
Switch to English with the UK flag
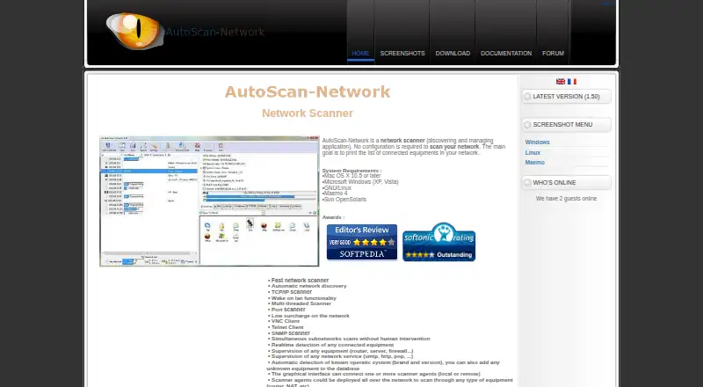pos(561,82)
